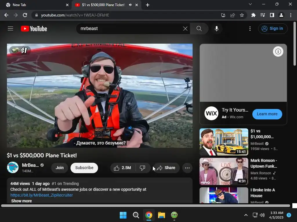Viewport: 297px width, 222px height.
Task: Mute the YouTube tab audio icon
Action: click(x=130, y=5)
